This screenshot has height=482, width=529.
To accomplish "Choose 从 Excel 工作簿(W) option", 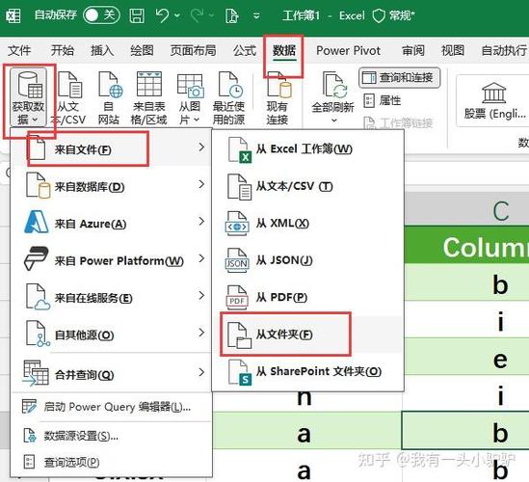I will (x=307, y=148).
